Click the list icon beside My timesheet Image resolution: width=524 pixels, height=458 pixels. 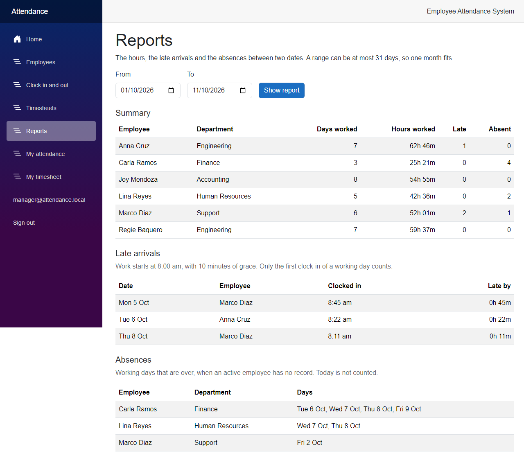[x=17, y=176]
